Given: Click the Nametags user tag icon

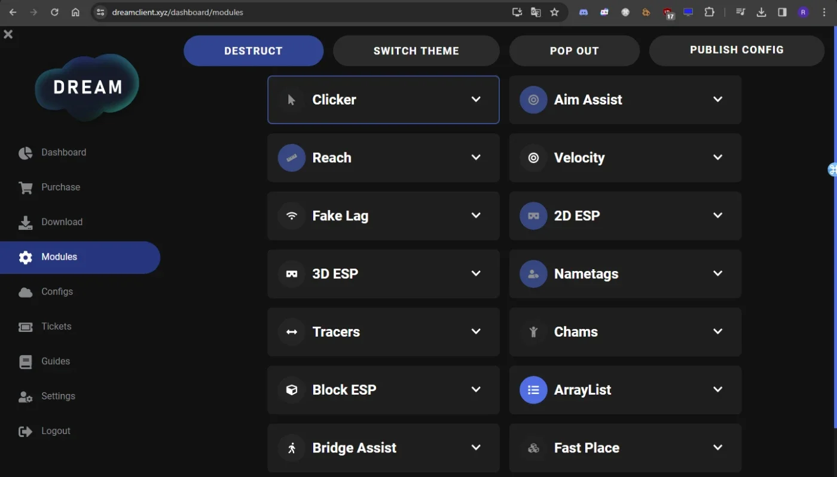Looking at the screenshot, I should tap(533, 274).
